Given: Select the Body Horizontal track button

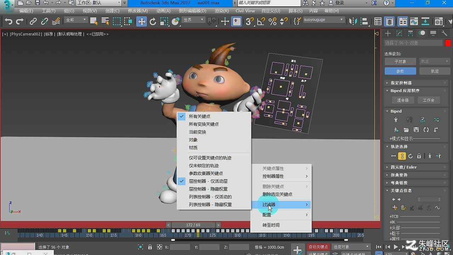Looking at the screenshot, I should click(394, 156).
